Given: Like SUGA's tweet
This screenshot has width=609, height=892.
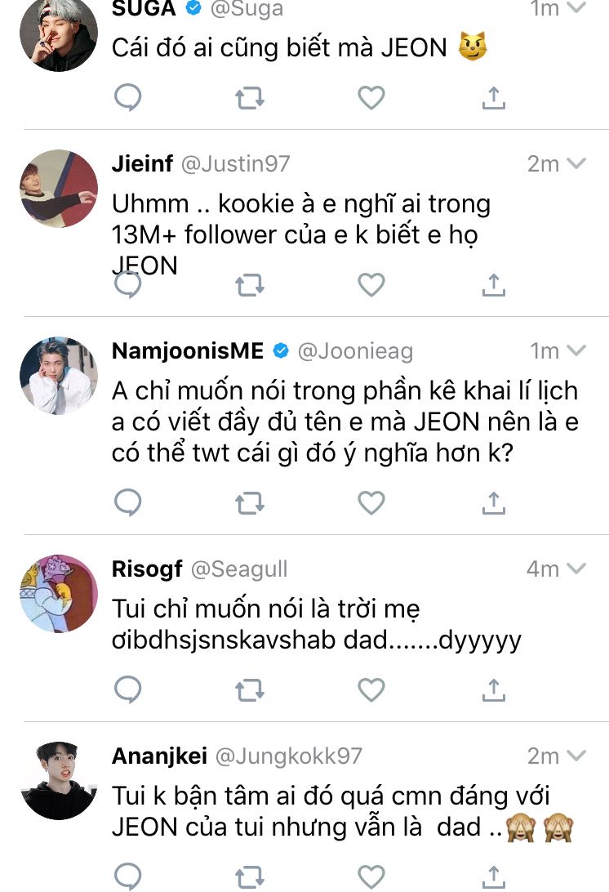Looking at the screenshot, I should coord(371,98).
